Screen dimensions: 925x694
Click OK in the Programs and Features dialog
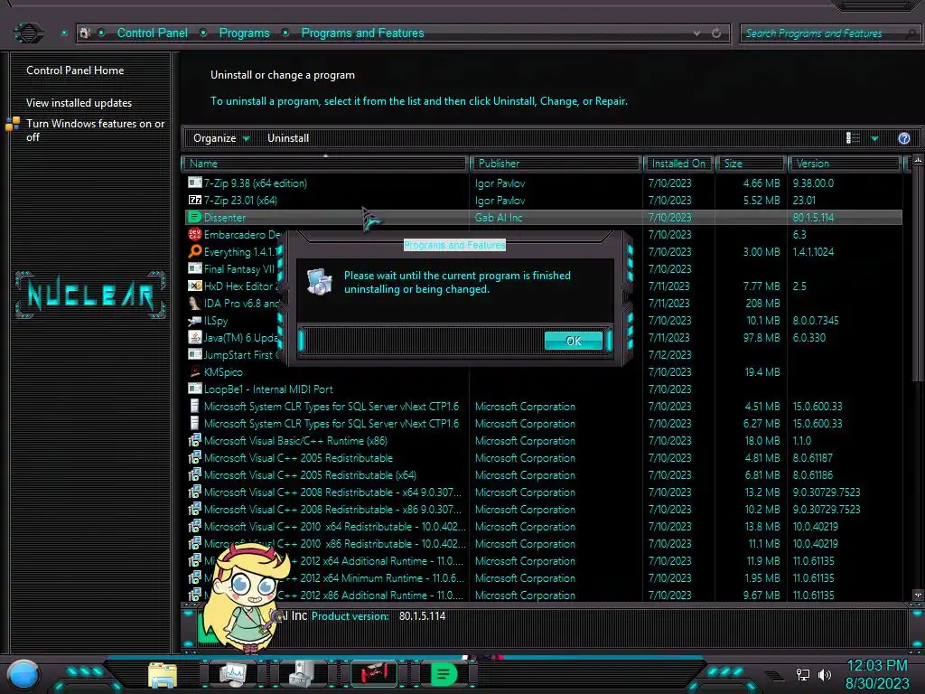click(574, 341)
